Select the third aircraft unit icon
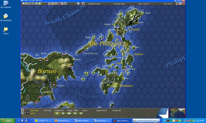Screen dimensions: 206x123 (x=69, y=113)
